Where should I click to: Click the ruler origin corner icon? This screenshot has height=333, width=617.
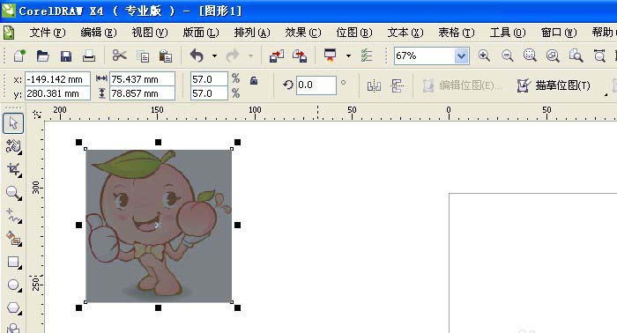tap(37, 114)
